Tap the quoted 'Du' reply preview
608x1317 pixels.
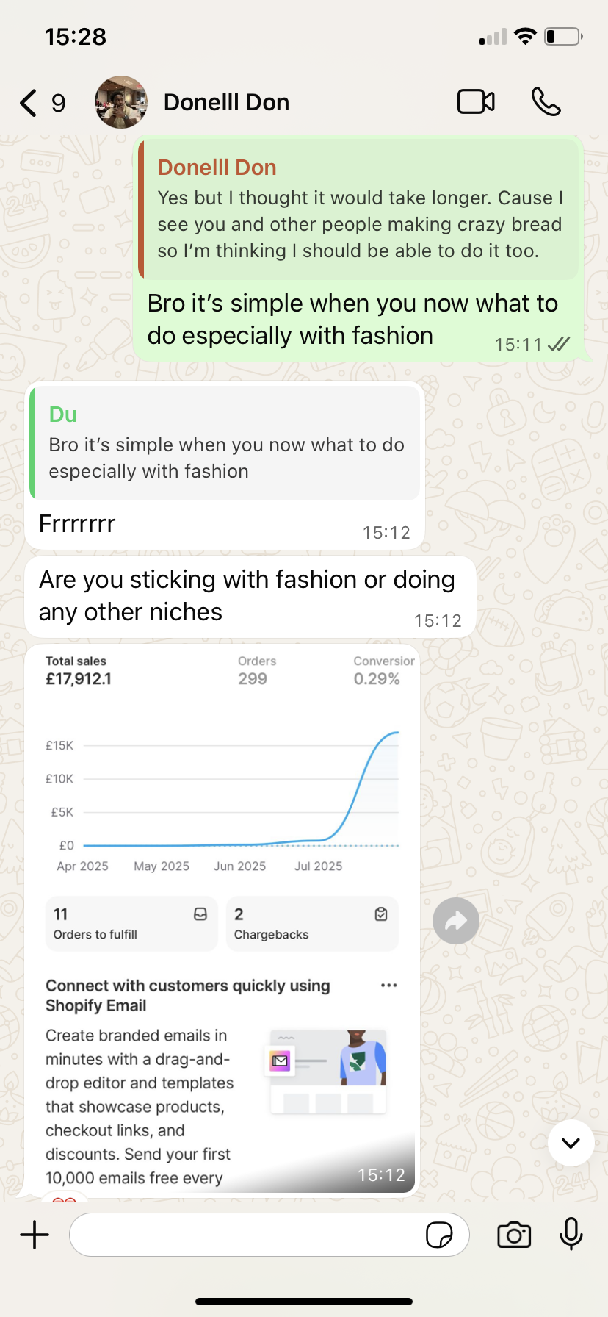225,444
